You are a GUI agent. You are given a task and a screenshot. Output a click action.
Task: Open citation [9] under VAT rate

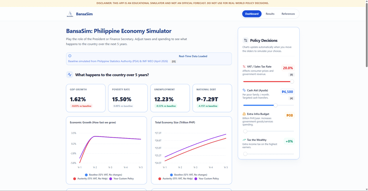(292, 75)
